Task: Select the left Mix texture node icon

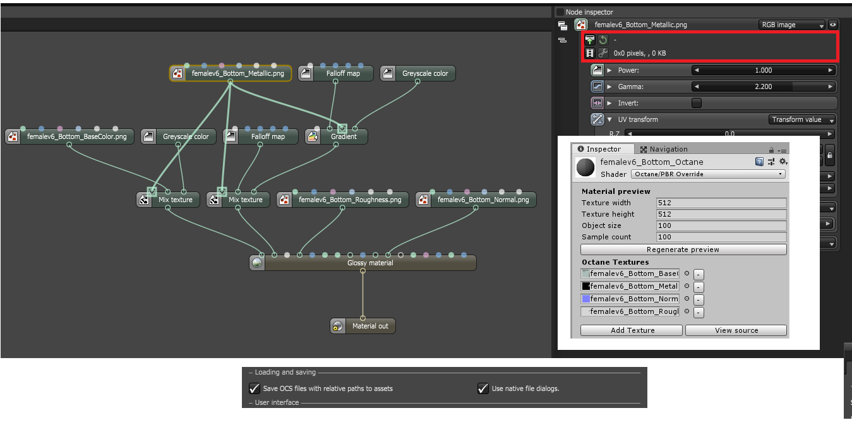Action: point(144,200)
